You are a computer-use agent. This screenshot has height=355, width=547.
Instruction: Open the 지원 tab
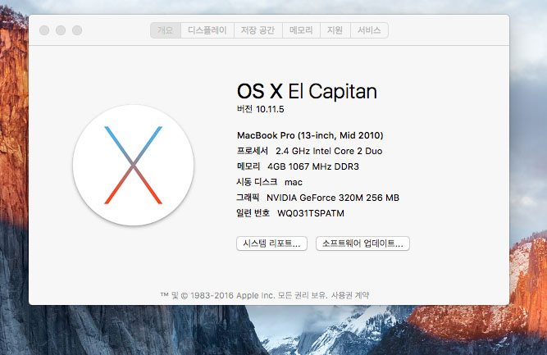tap(335, 30)
